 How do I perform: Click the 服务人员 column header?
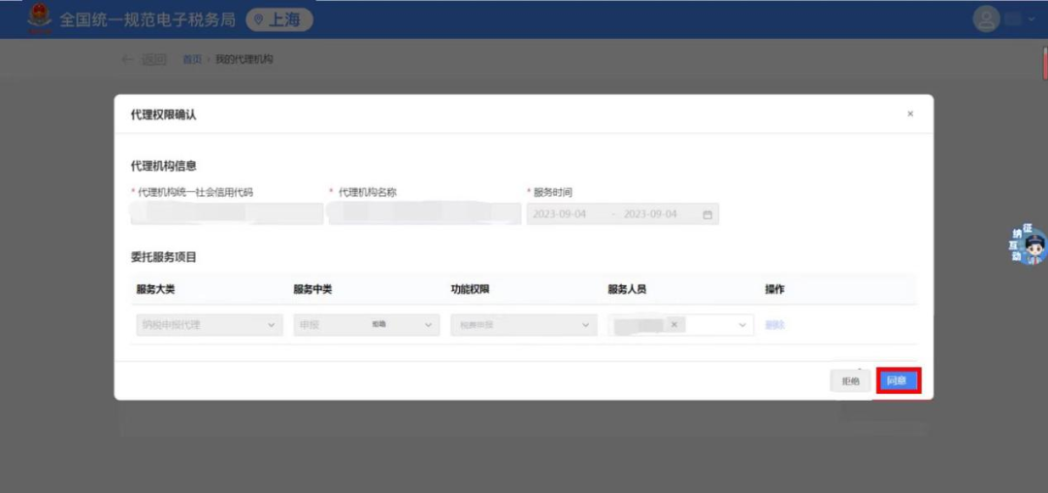[x=627, y=289]
